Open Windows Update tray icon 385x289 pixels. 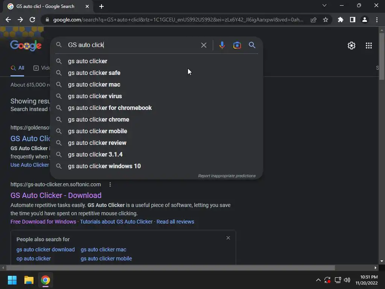tap(327, 280)
